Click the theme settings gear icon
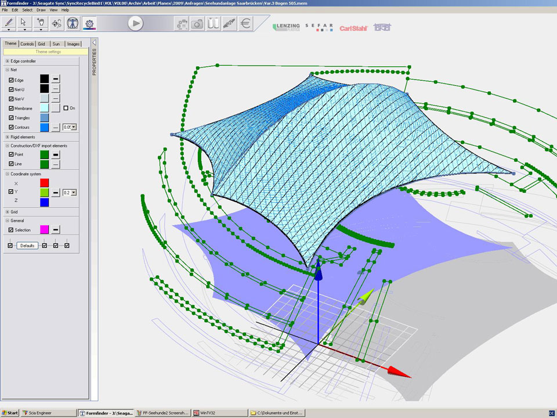This screenshot has height=418, width=557. [89, 23]
